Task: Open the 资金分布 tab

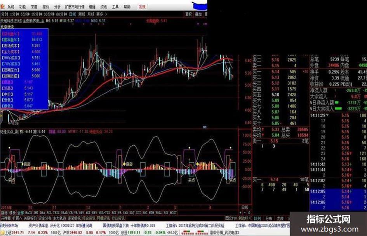Action: tap(45, 218)
